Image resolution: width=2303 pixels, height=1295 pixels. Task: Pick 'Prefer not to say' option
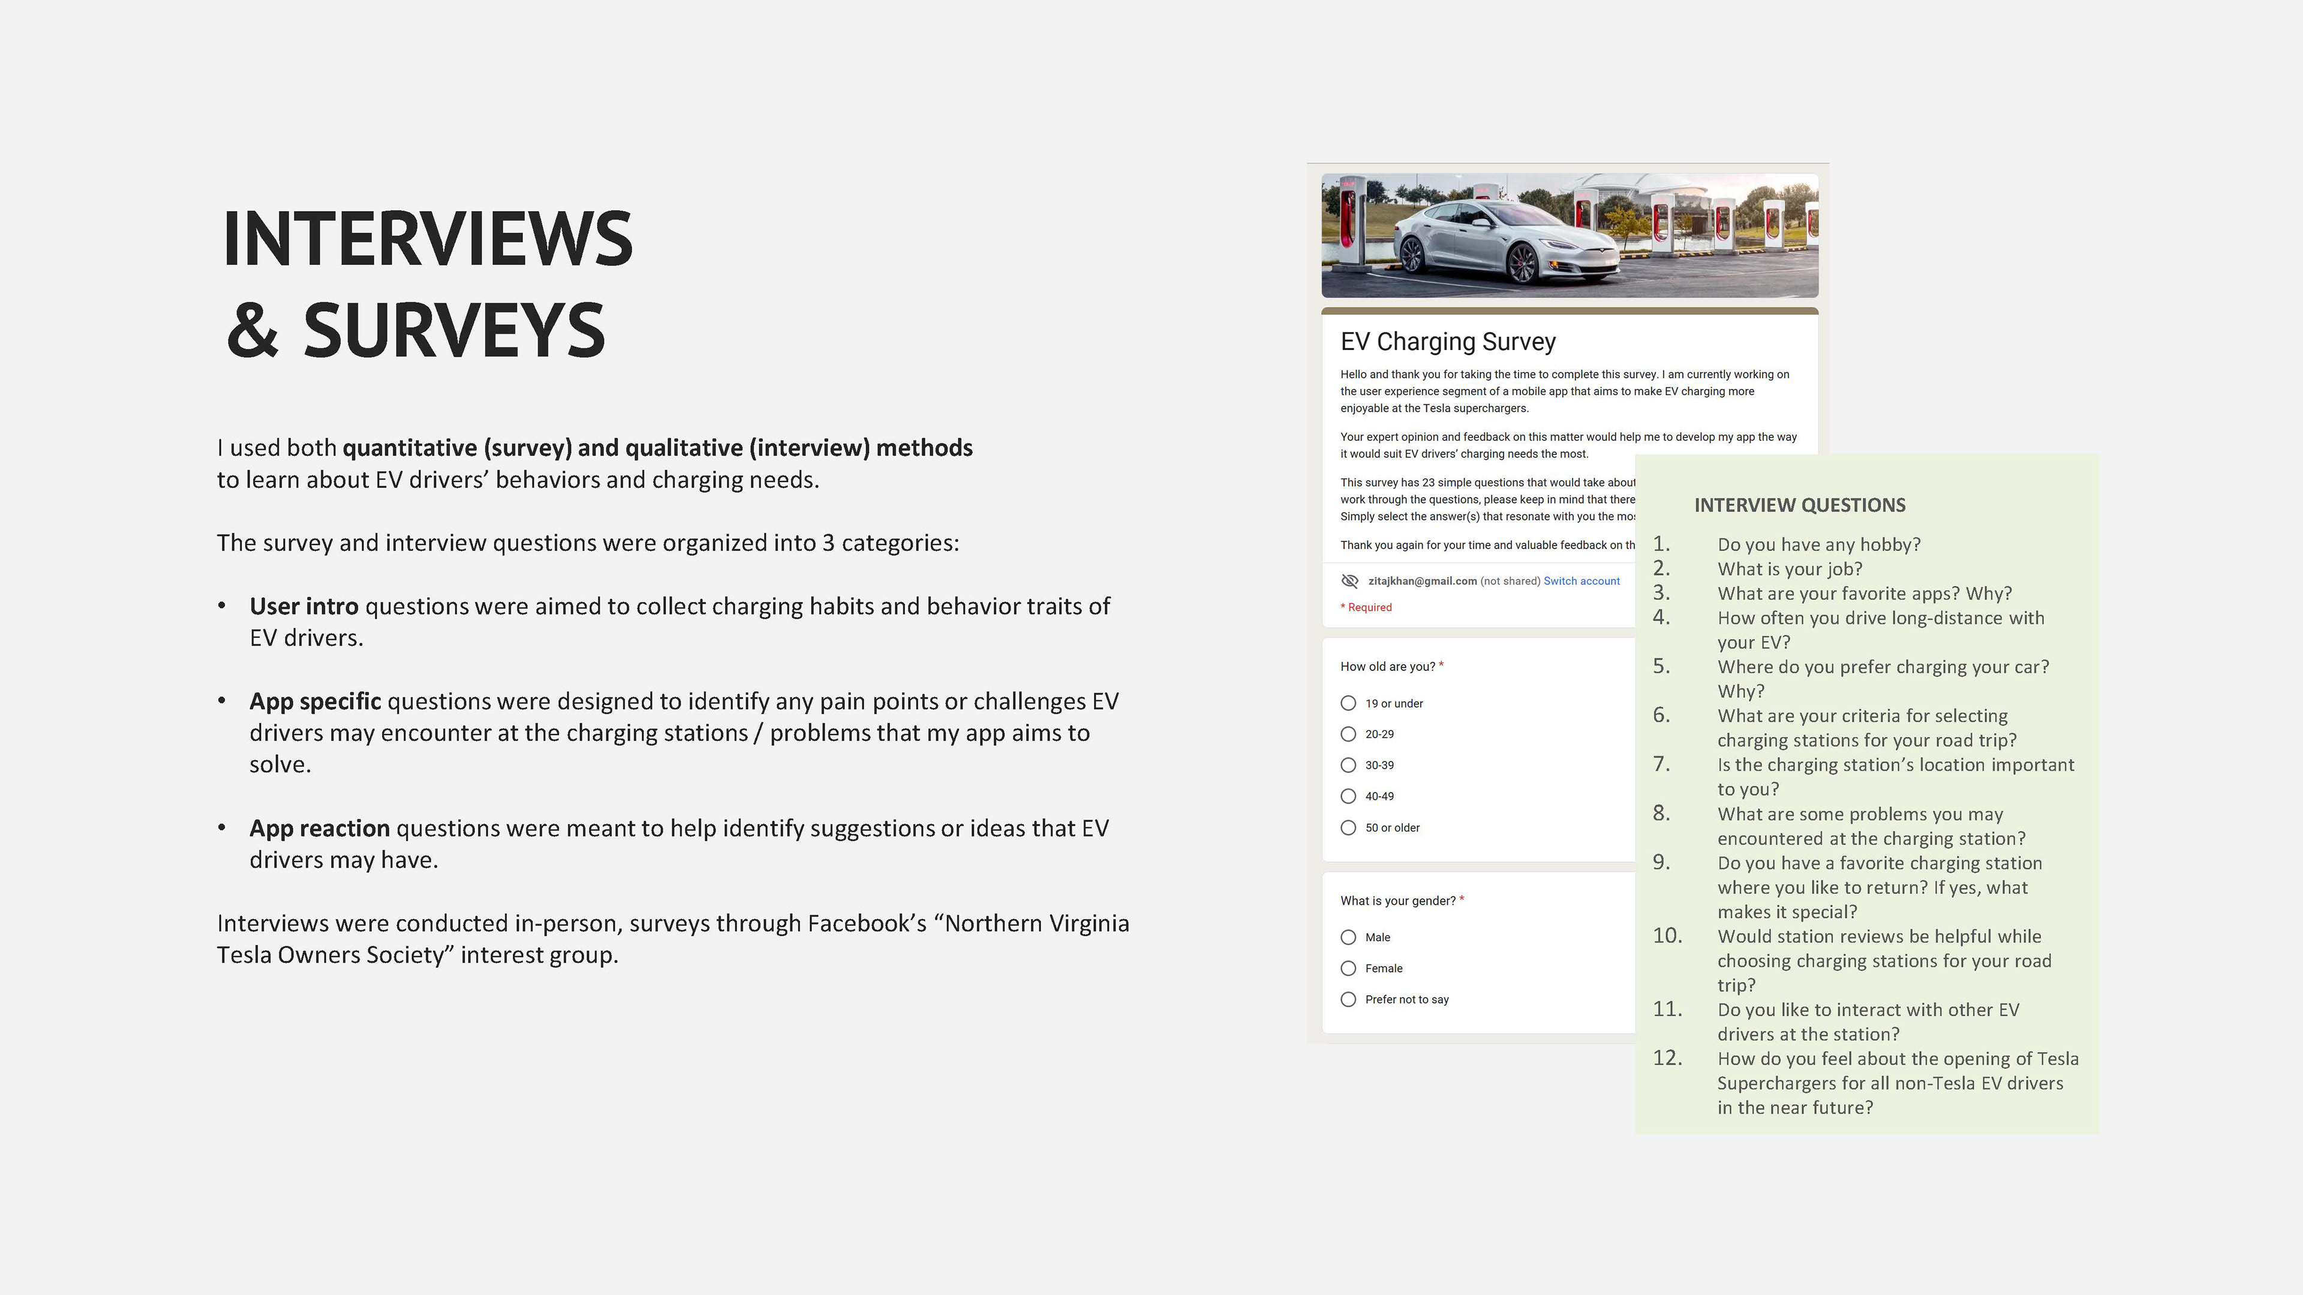[x=1348, y=999]
